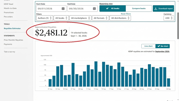Expand the All formats dropdown
Image resolution: width=179 pixels, height=101 pixels.
coord(100,18)
